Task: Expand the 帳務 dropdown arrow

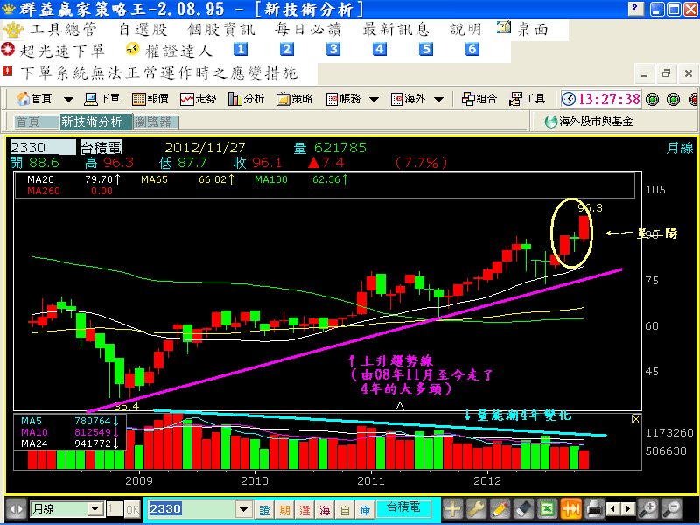Action: click(x=374, y=99)
